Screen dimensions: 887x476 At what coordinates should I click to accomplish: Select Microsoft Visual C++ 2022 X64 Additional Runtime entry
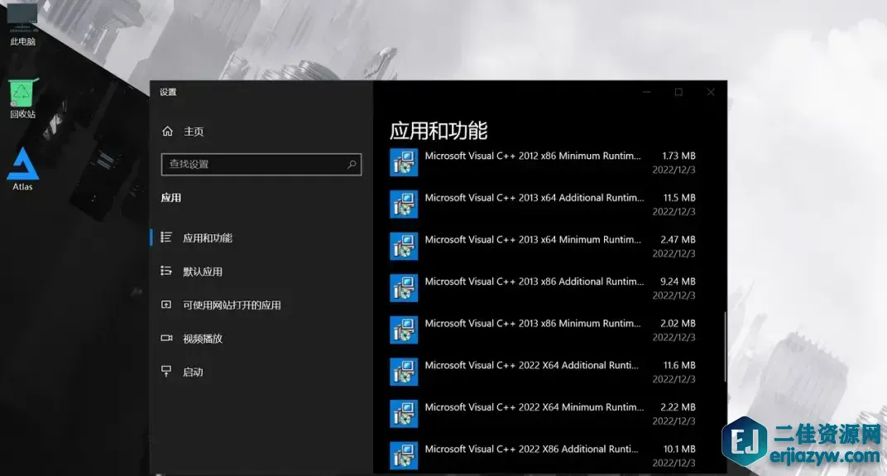tap(543, 372)
